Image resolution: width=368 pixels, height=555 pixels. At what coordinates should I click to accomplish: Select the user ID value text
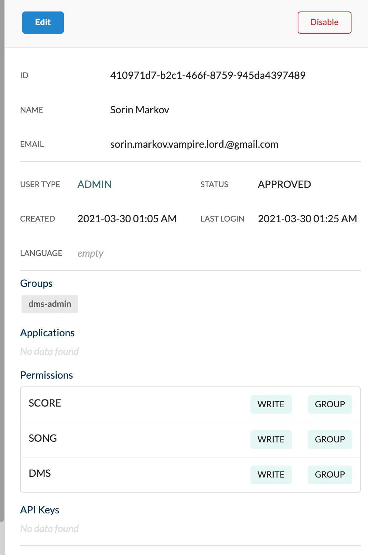[x=208, y=75]
